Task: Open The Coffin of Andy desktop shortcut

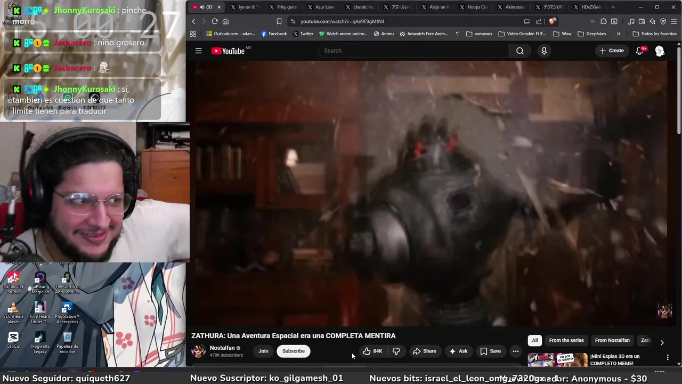Action: click(67, 283)
